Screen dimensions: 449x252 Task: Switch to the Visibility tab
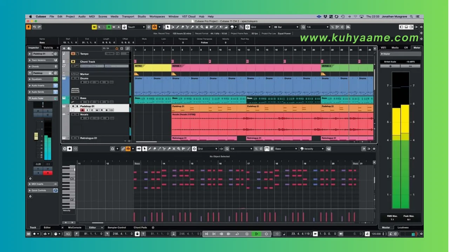pyautogui.click(x=48, y=48)
